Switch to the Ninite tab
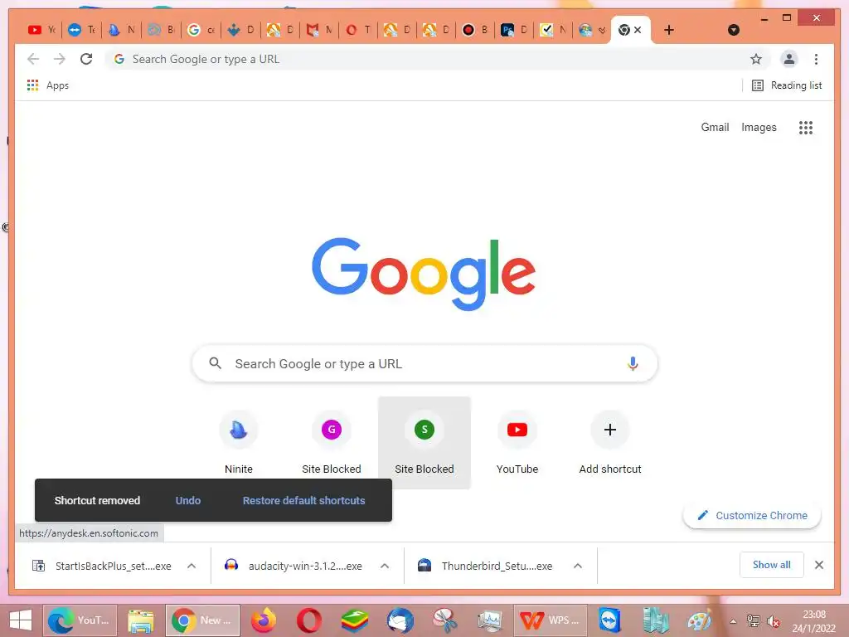The image size is (849, 637). pos(121,30)
